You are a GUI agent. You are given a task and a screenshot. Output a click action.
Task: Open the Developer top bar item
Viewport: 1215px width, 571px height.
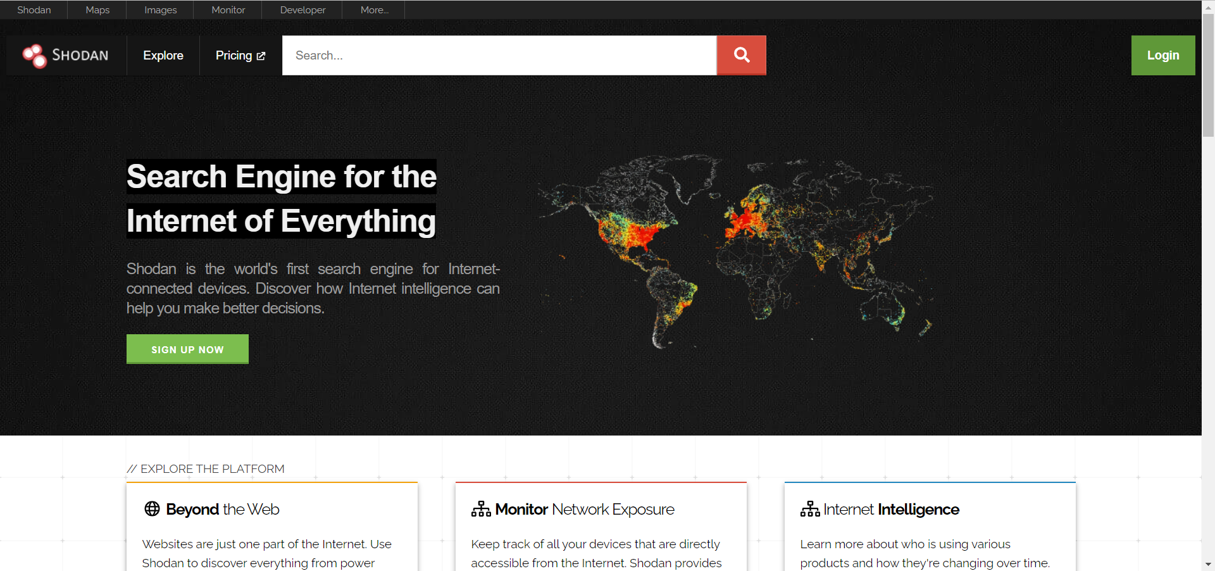point(302,10)
